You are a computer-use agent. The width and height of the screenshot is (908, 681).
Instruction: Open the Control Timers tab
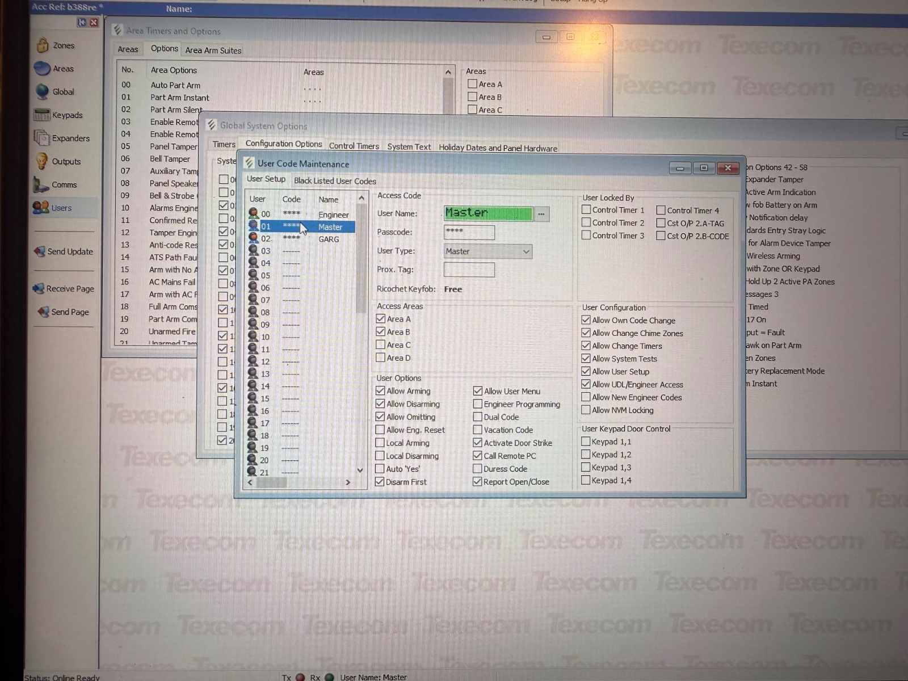354,146
